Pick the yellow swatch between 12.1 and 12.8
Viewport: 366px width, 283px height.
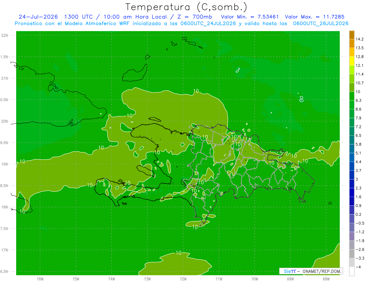click(x=352, y=61)
